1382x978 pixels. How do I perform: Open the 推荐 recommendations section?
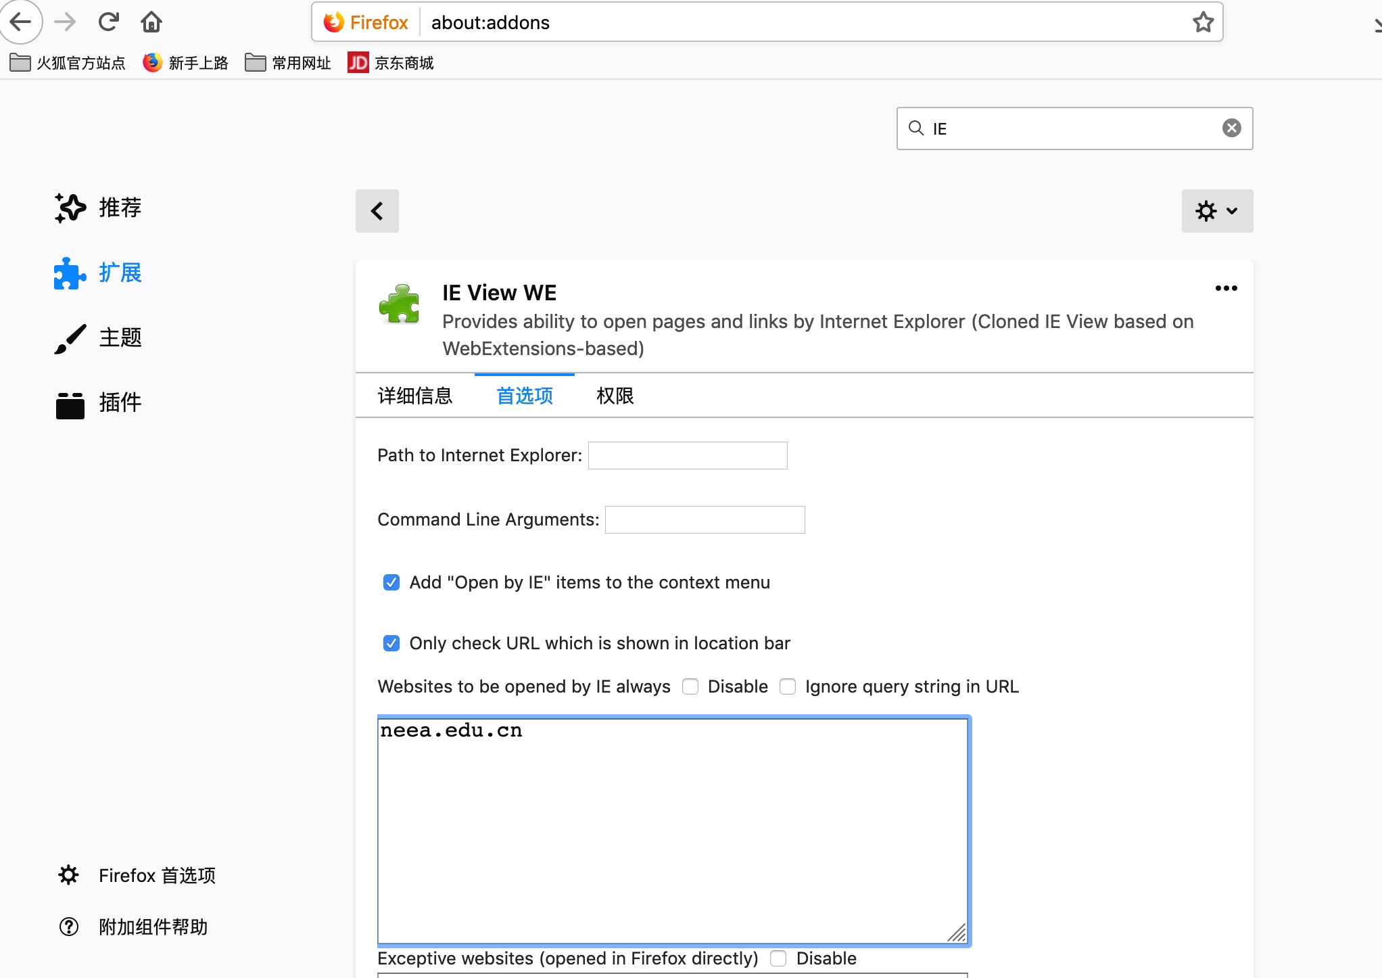(98, 208)
